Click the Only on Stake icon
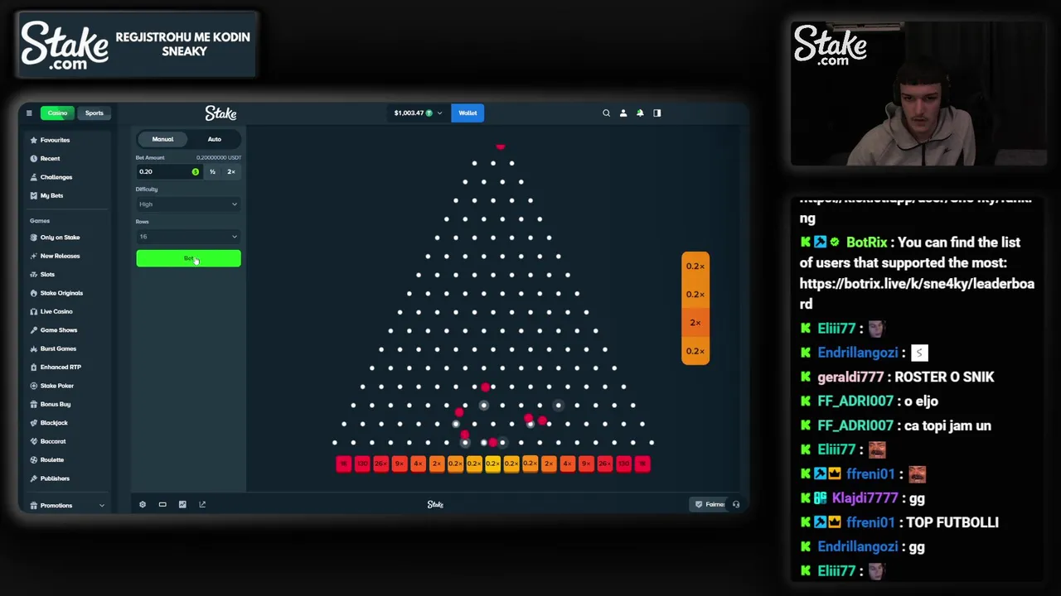1061x596 pixels. click(33, 238)
